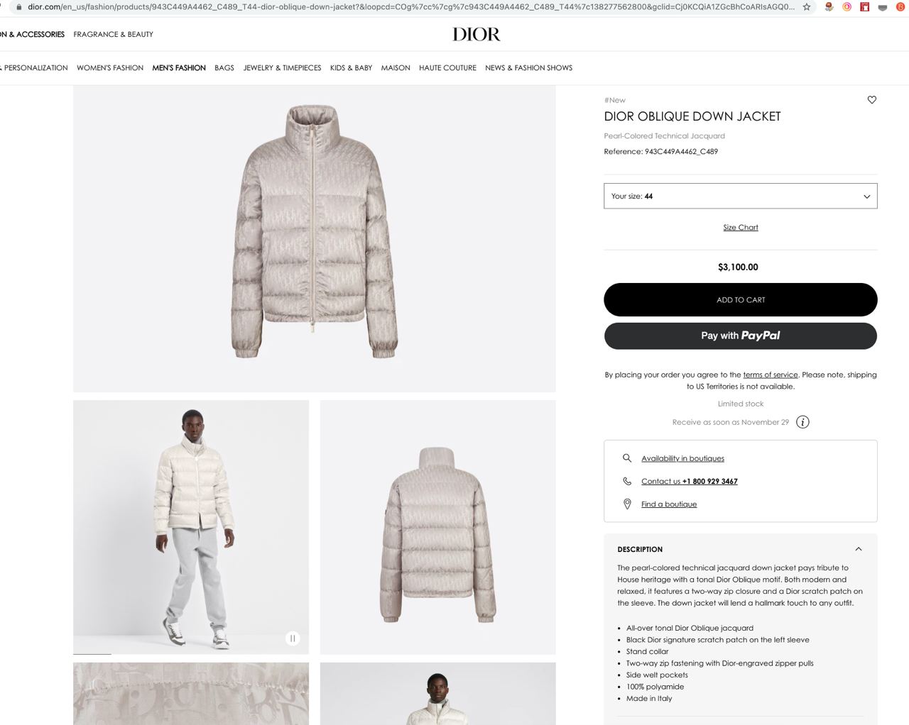This screenshot has width=909, height=725.
Task: Click the delivery information icon
Action: tap(802, 422)
